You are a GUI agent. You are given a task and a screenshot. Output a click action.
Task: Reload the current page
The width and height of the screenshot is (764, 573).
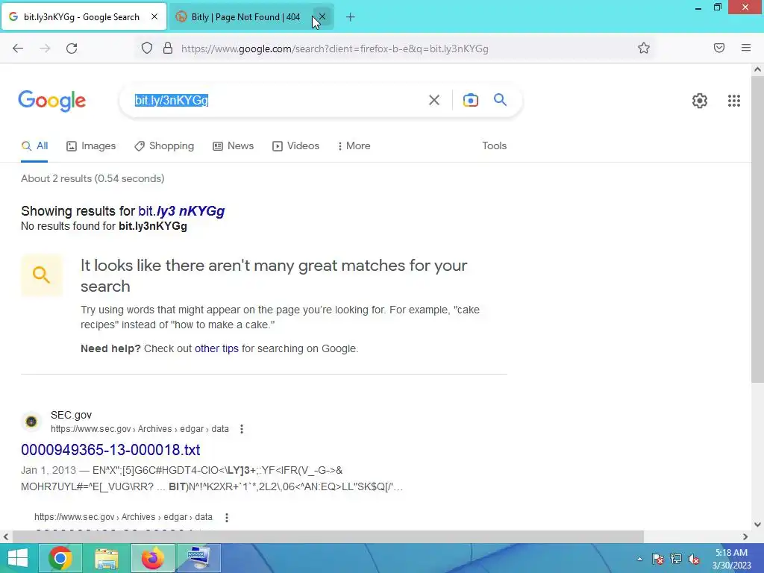[72, 48]
